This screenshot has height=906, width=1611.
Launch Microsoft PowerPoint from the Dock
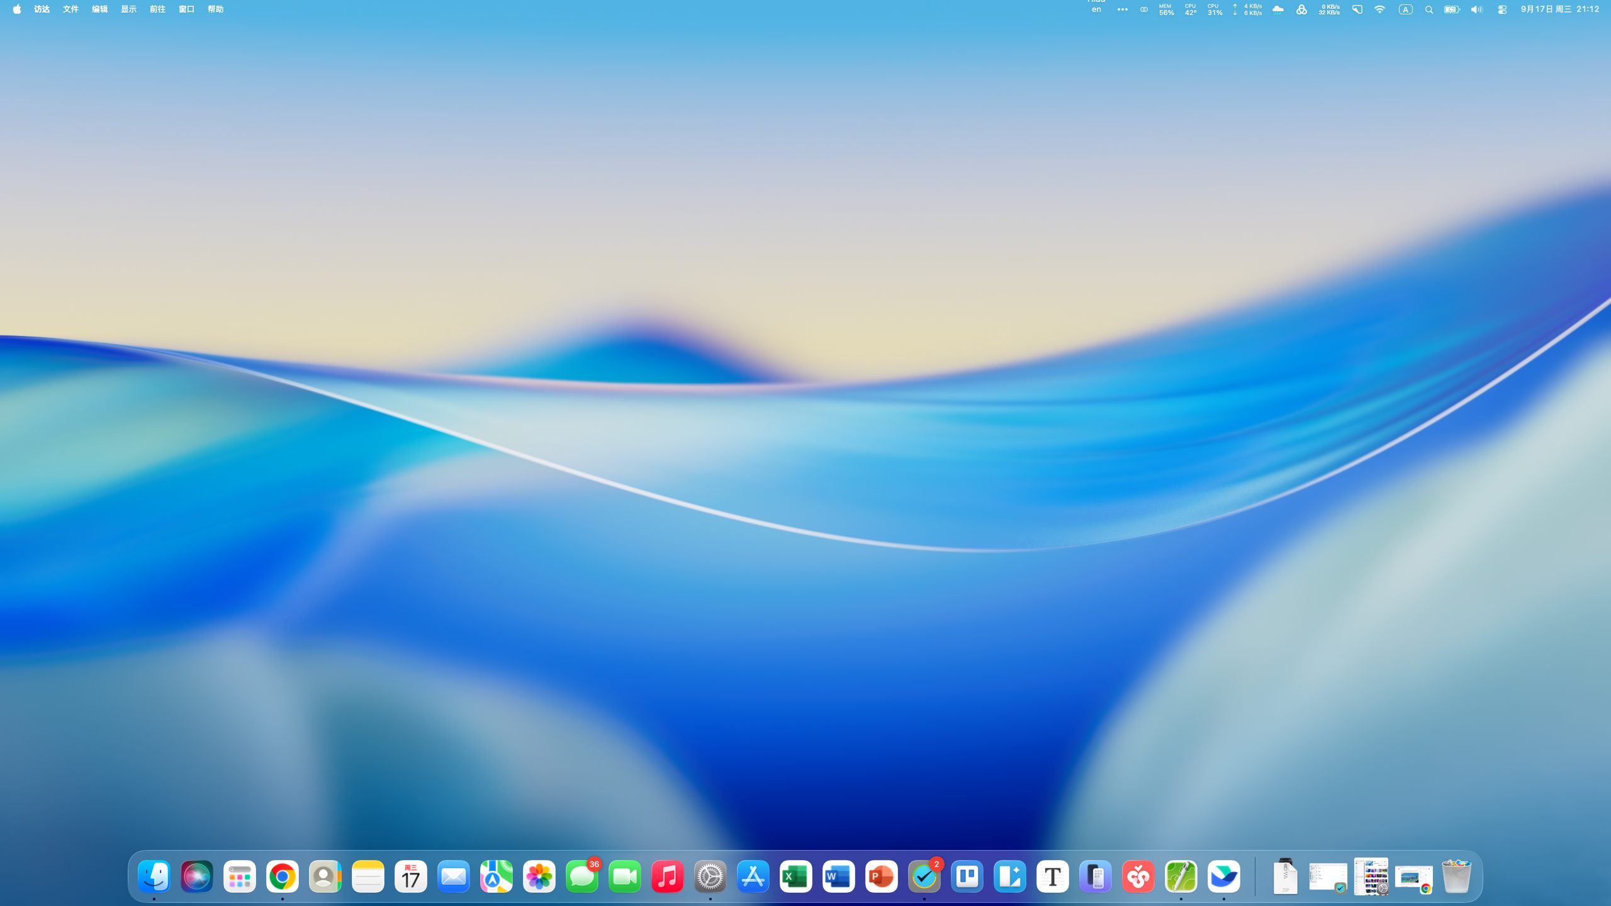pyautogui.click(x=882, y=876)
